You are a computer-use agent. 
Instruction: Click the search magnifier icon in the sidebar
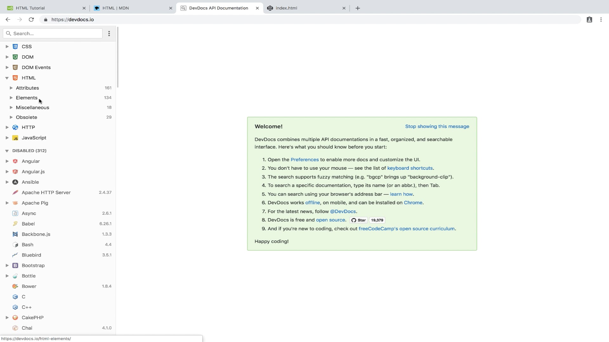9,33
